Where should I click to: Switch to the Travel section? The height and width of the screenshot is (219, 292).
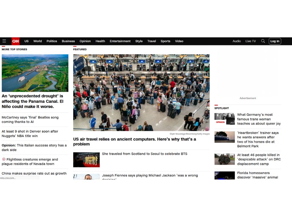pyautogui.click(x=151, y=41)
